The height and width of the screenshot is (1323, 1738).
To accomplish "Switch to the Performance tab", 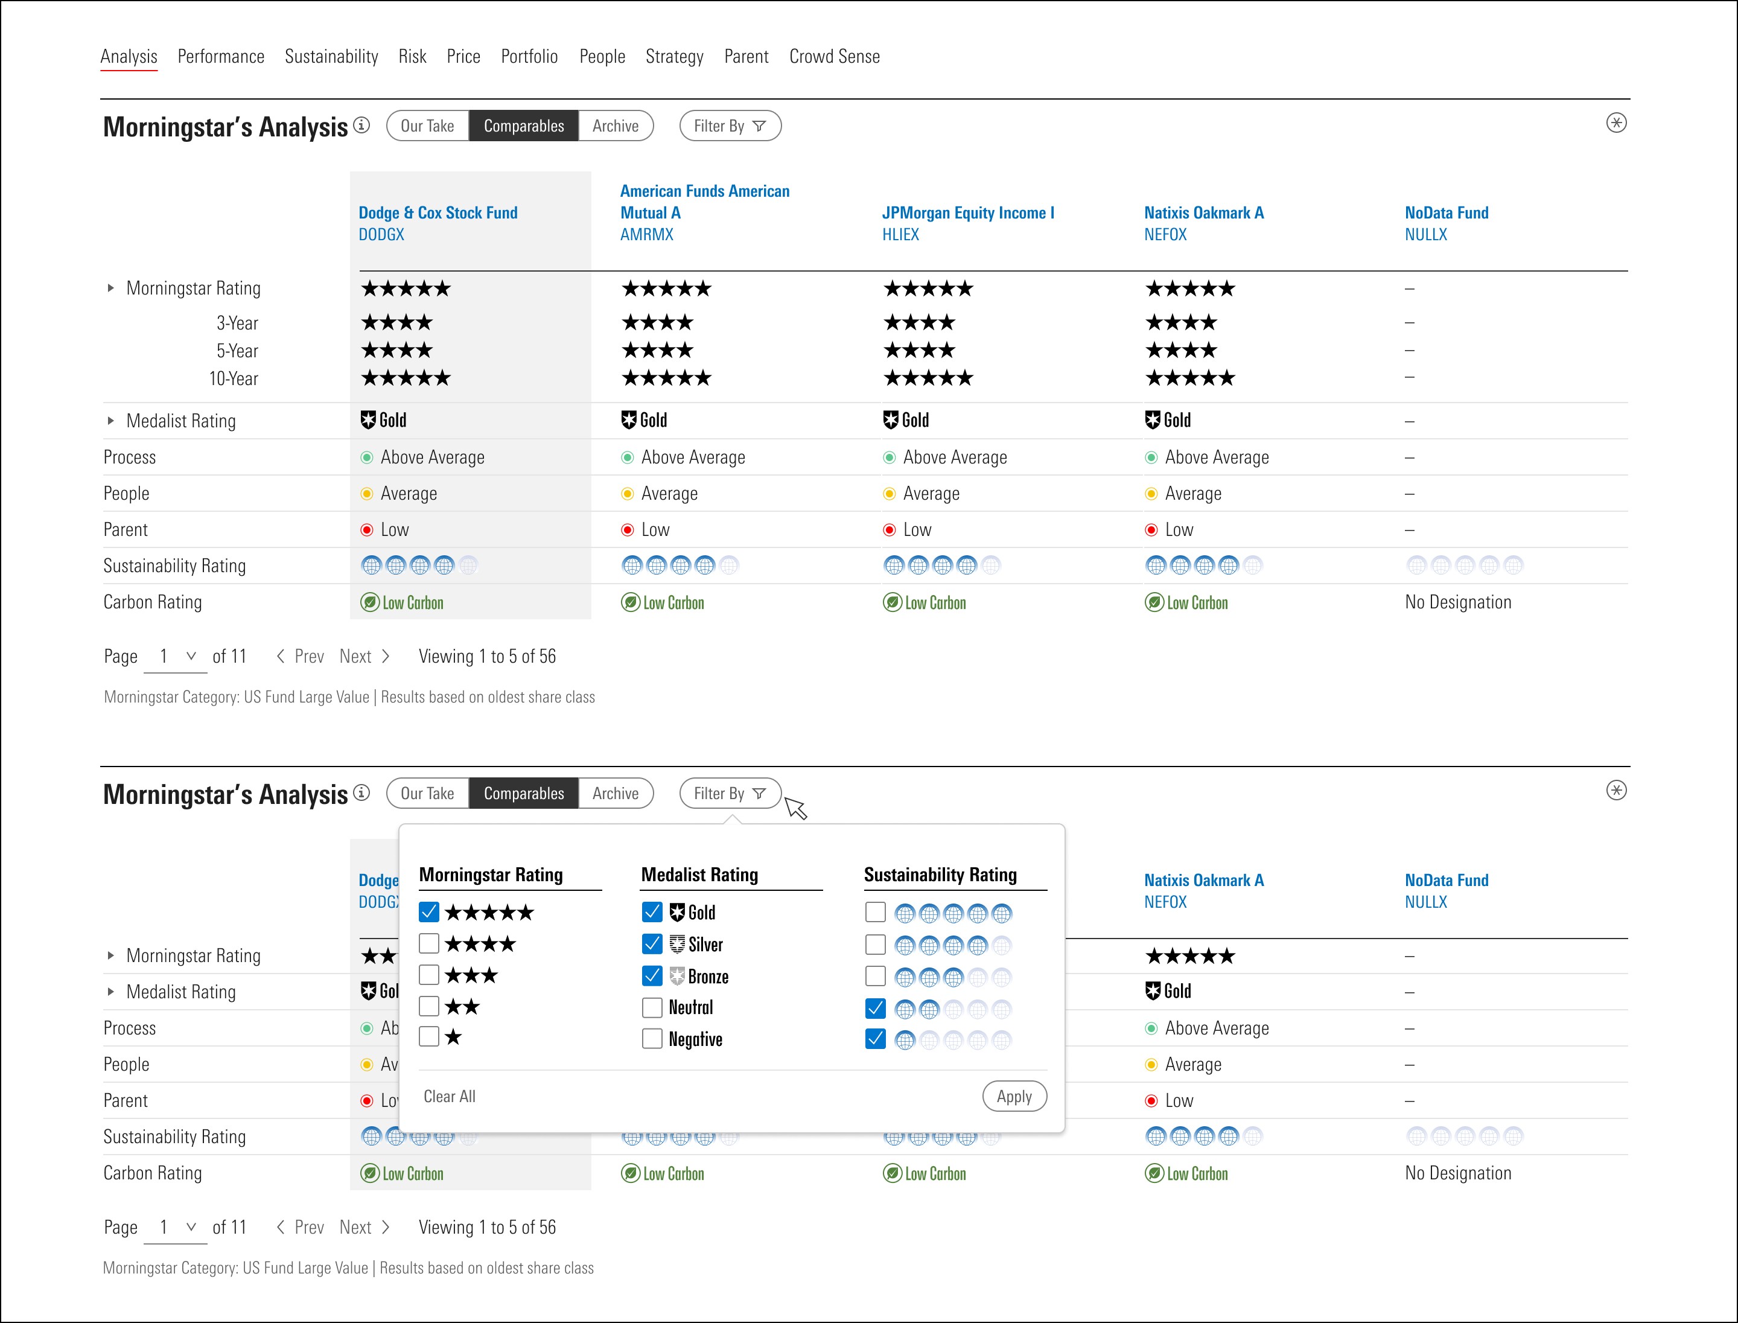I will pos(220,57).
